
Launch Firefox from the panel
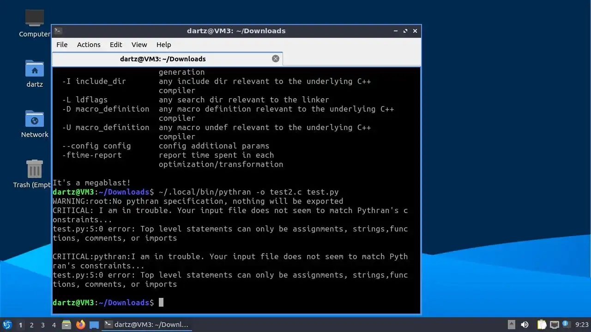click(81, 325)
